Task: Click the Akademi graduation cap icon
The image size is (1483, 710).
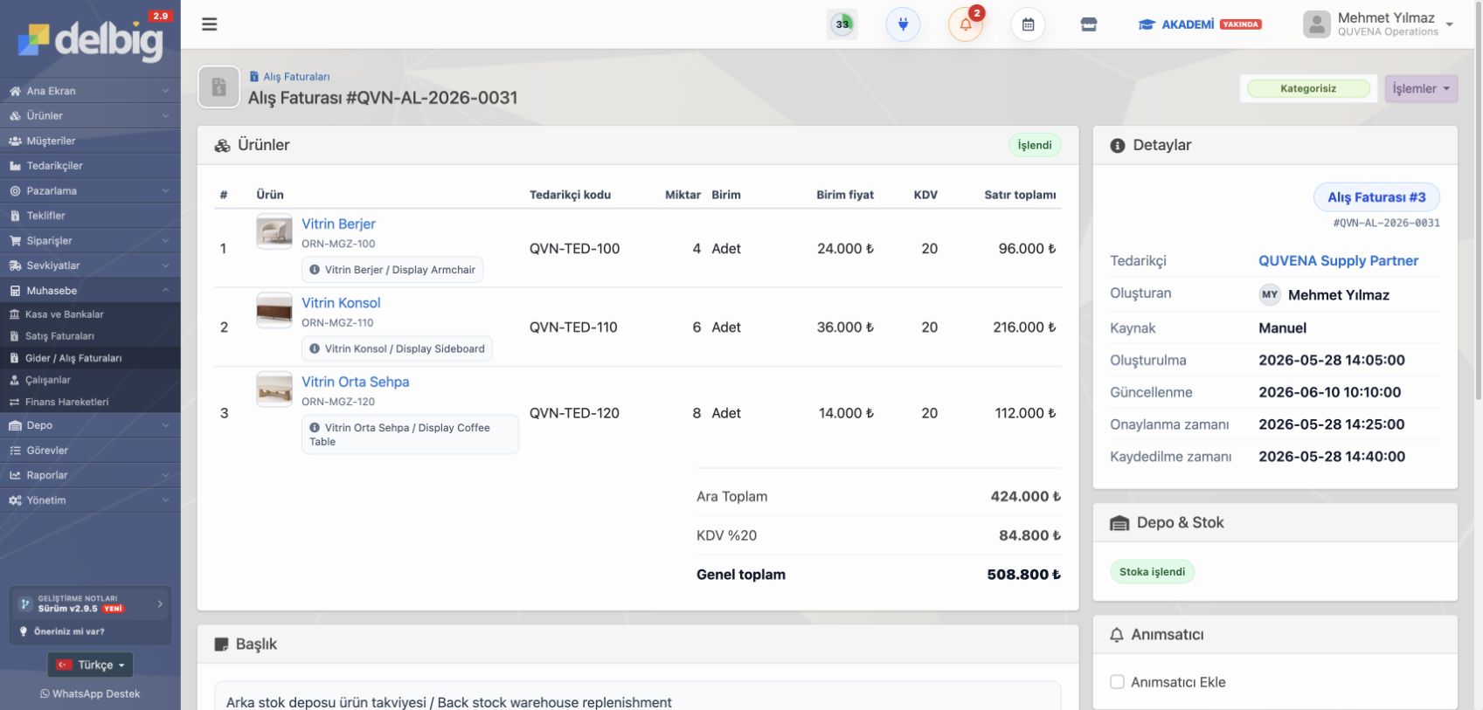Action: point(1146,24)
